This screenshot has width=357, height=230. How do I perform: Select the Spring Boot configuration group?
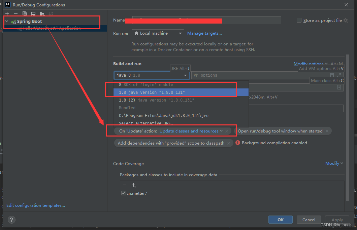[29, 22]
